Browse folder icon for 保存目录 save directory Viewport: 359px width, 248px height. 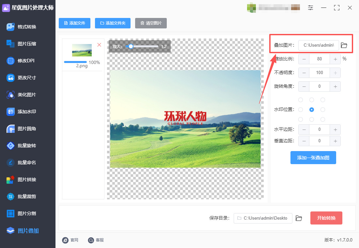coord(299,218)
